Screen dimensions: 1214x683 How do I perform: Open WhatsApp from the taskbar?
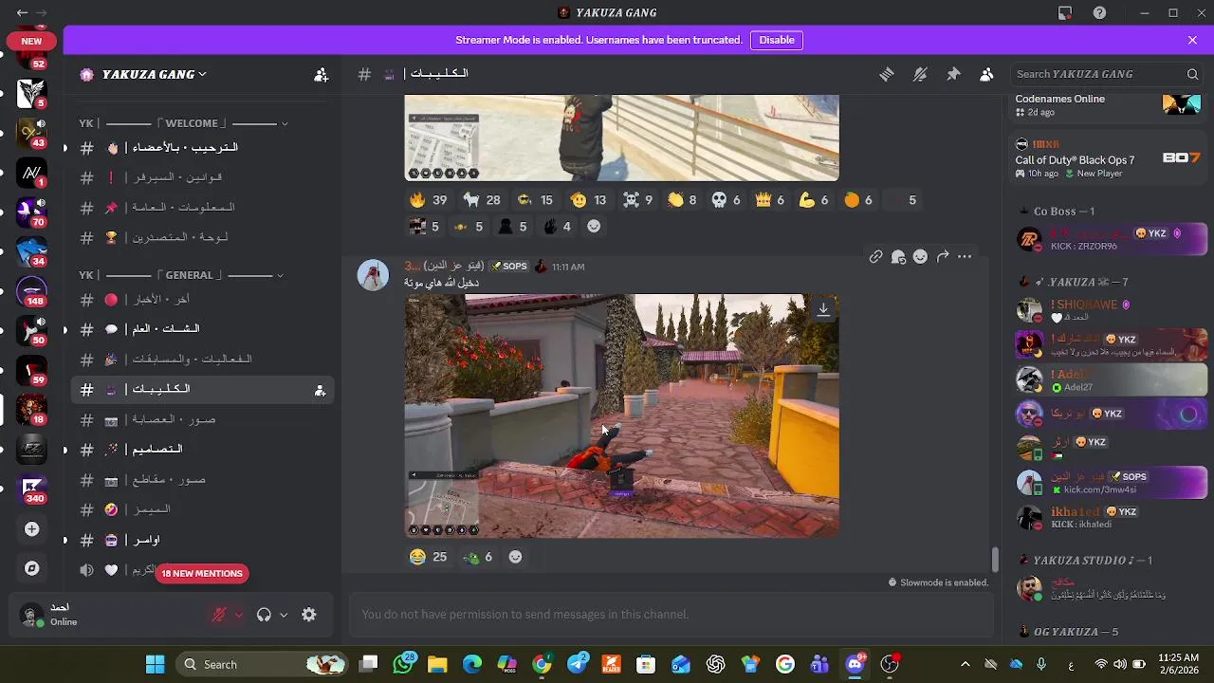pyautogui.click(x=403, y=664)
